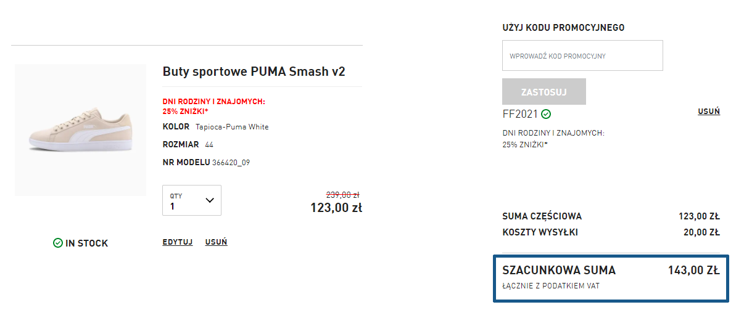Remove the FF2021 promo code via USUŃ
The height and width of the screenshot is (310, 744).
(709, 112)
